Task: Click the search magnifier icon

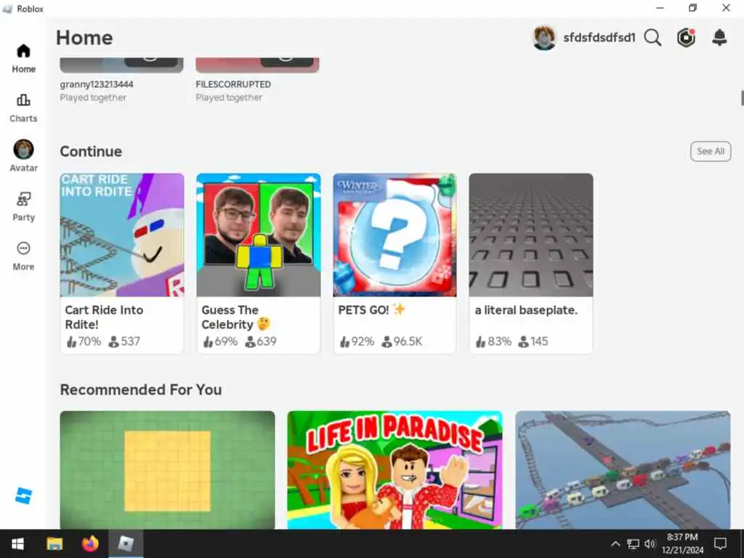Action: (x=653, y=38)
